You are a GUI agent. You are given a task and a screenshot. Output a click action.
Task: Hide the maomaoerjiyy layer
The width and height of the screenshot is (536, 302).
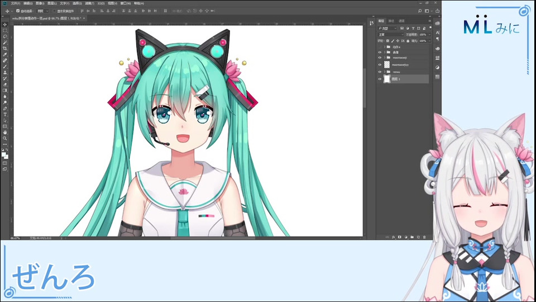coord(380,65)
